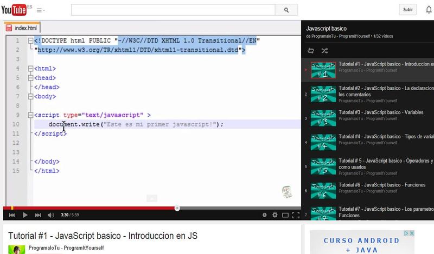
Task: Open the Javascript basico playlist title
Action: click(x=326, y=28)
